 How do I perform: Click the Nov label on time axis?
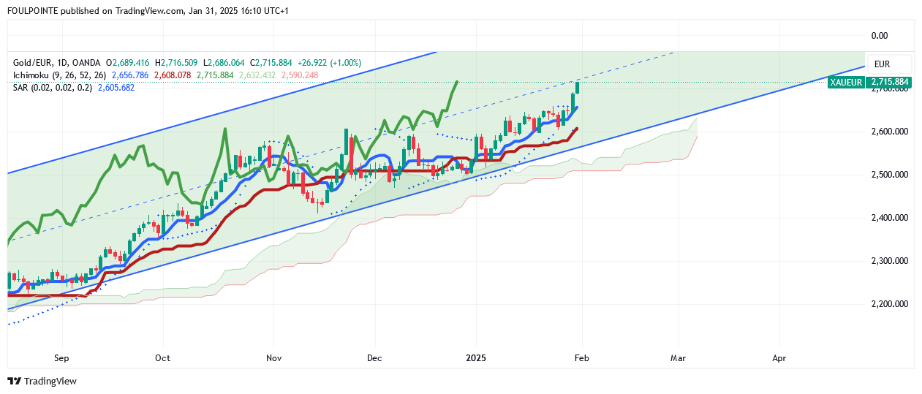(274, 358)
